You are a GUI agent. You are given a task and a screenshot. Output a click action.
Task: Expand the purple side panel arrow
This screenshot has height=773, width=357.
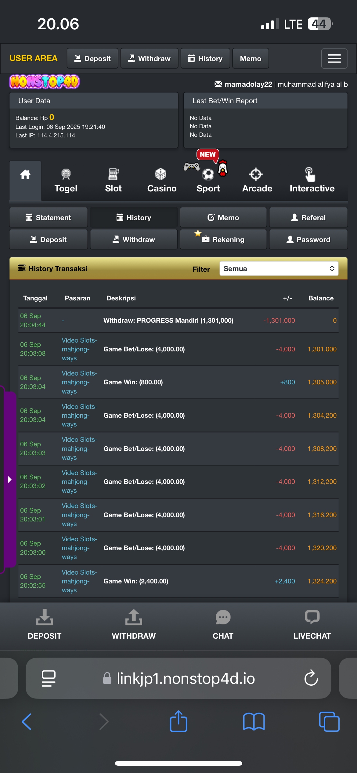click(x=9, y=479)
